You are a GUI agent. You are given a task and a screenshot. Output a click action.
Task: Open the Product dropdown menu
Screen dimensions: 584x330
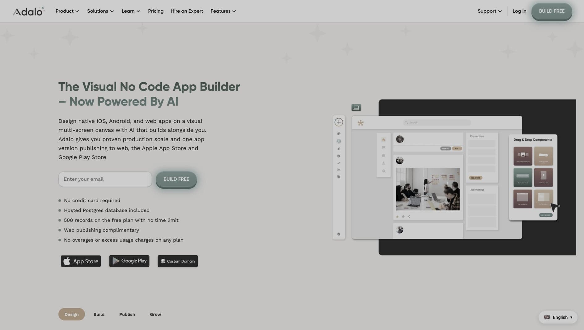(x=67, y=11)
